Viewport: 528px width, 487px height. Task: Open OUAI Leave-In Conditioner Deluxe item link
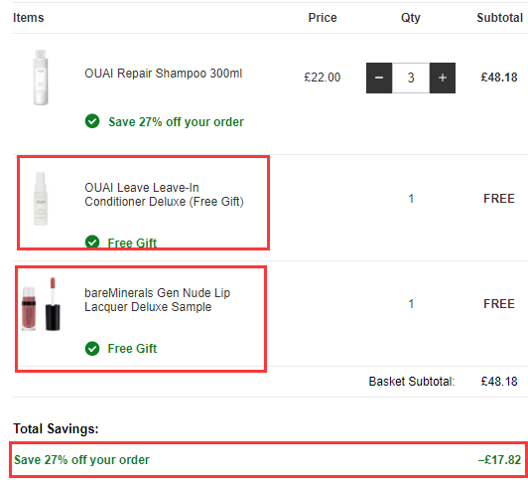coord(164,194)
